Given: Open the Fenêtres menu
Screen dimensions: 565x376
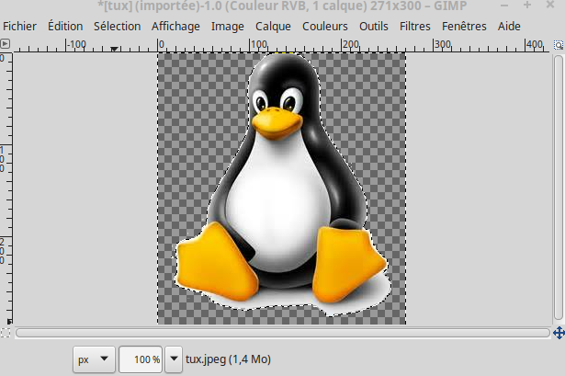Looking at the screenshot, I should 464,27.
